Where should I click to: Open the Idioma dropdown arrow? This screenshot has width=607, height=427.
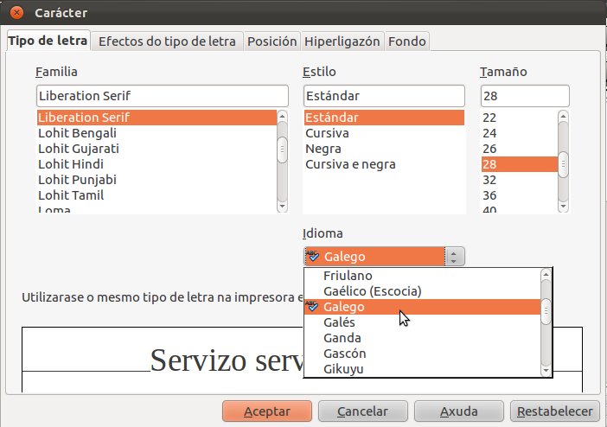point(455,256)
